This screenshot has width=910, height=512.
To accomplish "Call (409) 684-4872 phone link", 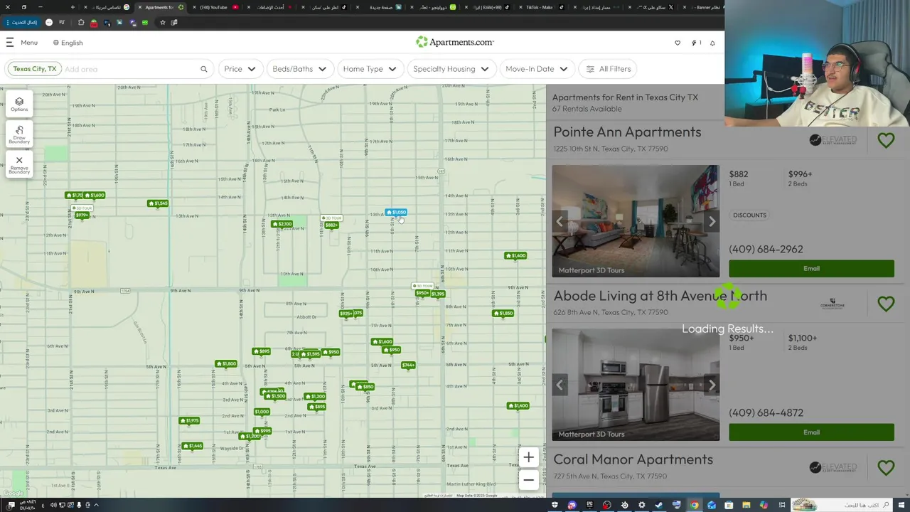I will point(766,412).
